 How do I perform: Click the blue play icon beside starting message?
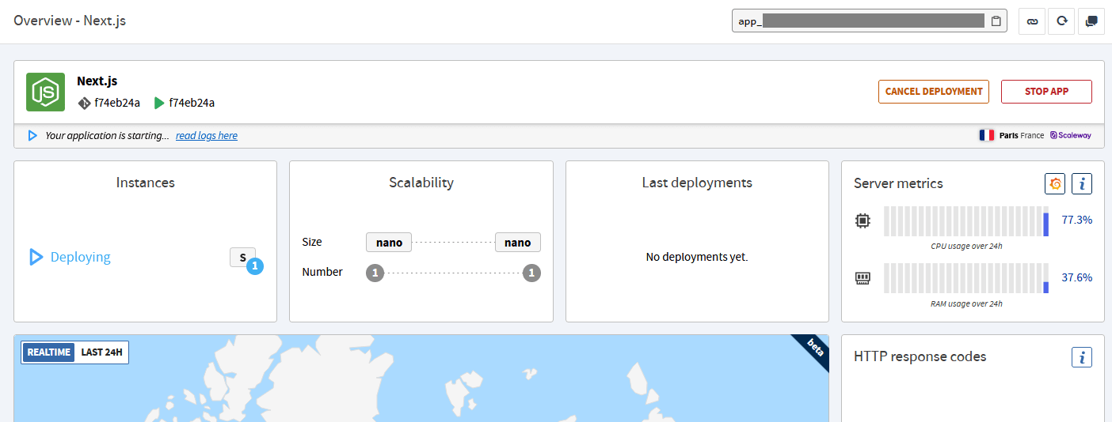[x=32, y=136]
